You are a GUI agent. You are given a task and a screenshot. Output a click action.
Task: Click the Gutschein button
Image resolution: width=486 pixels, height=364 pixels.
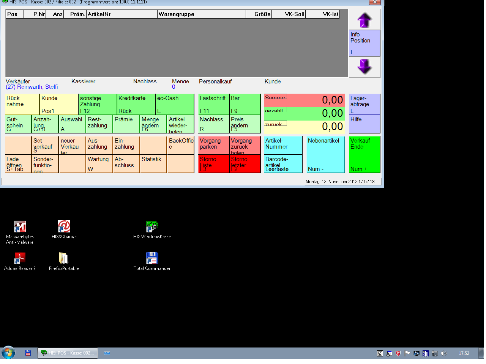click(x=18, y=124)
